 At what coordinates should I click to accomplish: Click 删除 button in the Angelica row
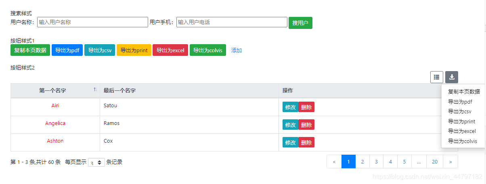(x=306, y=125)
